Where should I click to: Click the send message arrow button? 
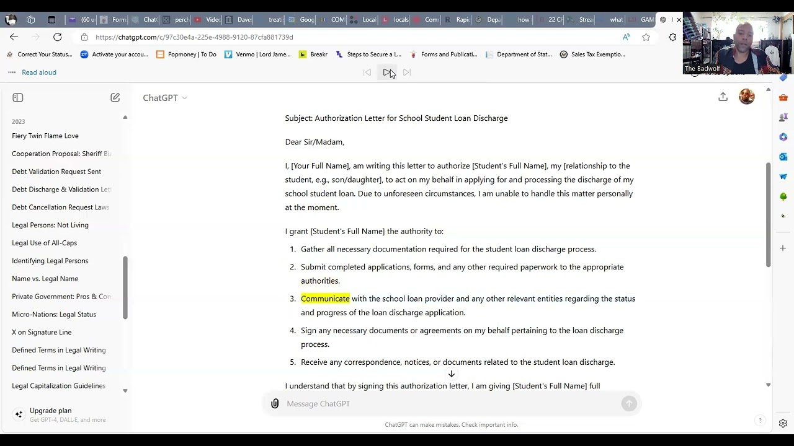629,404
